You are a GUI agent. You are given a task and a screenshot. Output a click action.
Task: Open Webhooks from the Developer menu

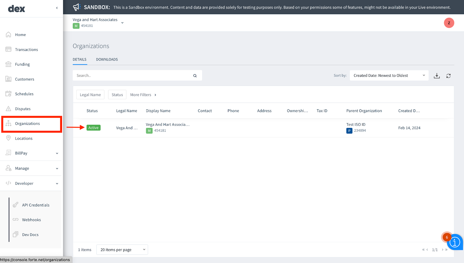coord(31,219)
